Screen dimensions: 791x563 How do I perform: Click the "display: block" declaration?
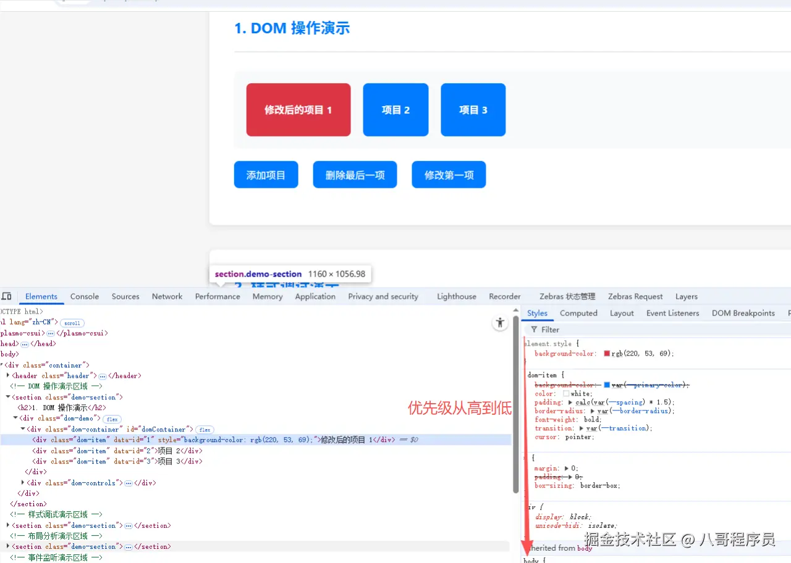click(563, 517)
